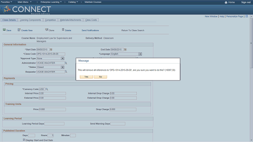253x142 pixels.
Task: Click the CONNECT logo
Action: pyautogui.click(x=26, y=9)
